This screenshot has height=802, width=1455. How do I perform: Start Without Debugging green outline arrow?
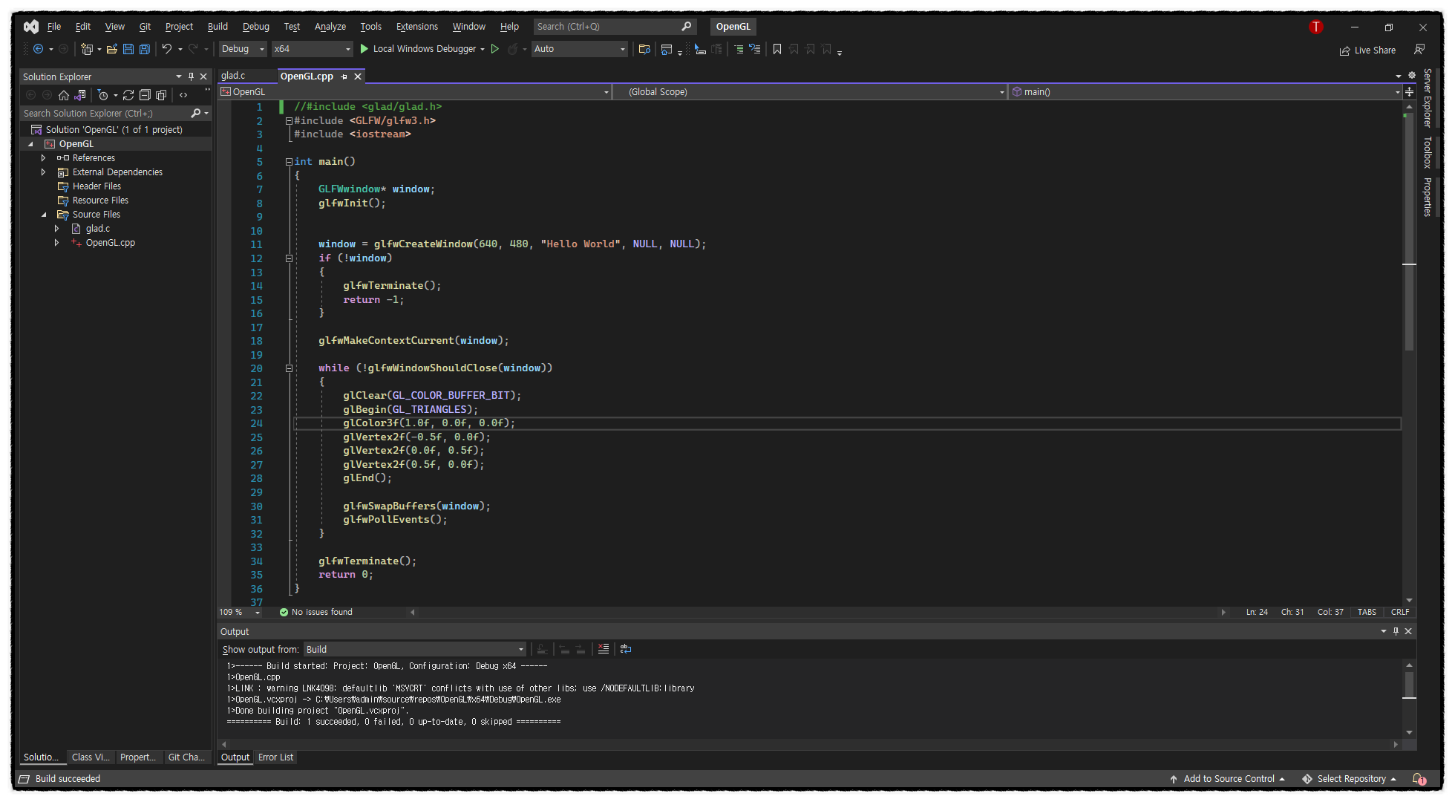pyautogui.click(x=495, y=49)
